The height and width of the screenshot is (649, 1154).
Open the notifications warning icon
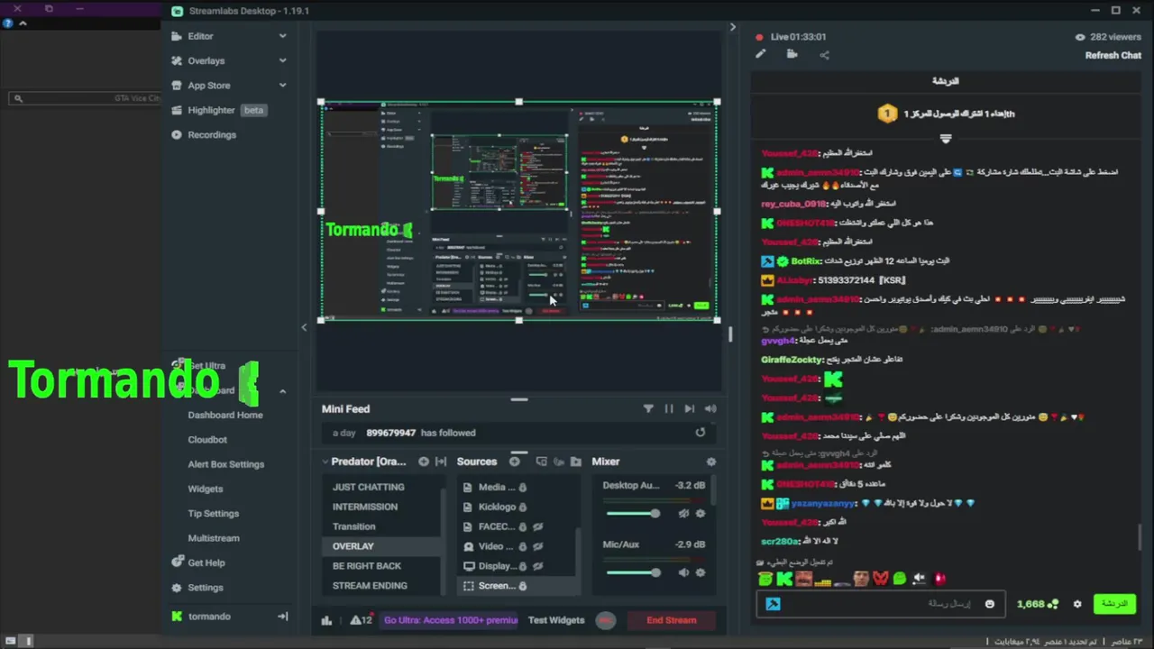[x=361, y=620]
